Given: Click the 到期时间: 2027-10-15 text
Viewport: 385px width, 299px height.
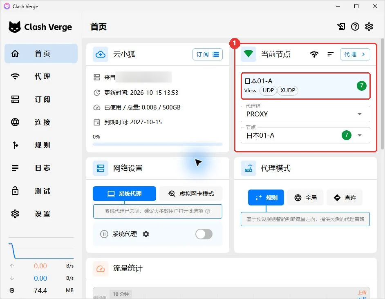Looking at the screenshot, I should [x=133, y=122].
